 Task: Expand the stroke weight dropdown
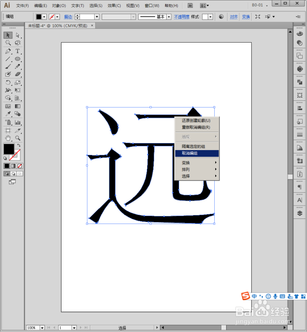(x=97, y=17)
